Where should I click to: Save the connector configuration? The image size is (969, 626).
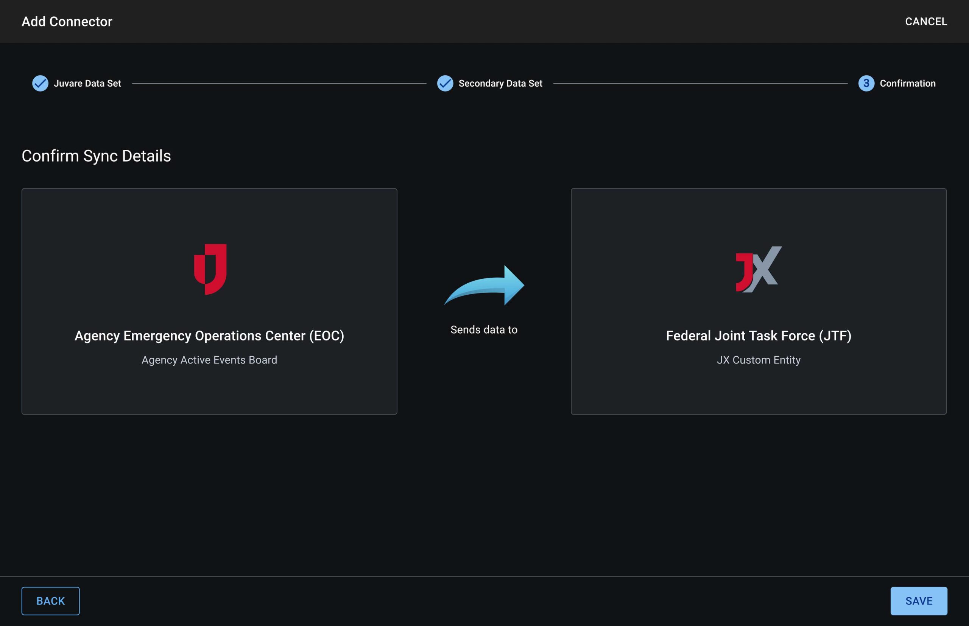coord(919,601)
